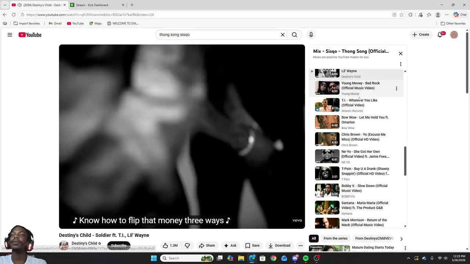Viewport: 470px width, 264px height.
Task: Download the video
Action: [279, 246]
